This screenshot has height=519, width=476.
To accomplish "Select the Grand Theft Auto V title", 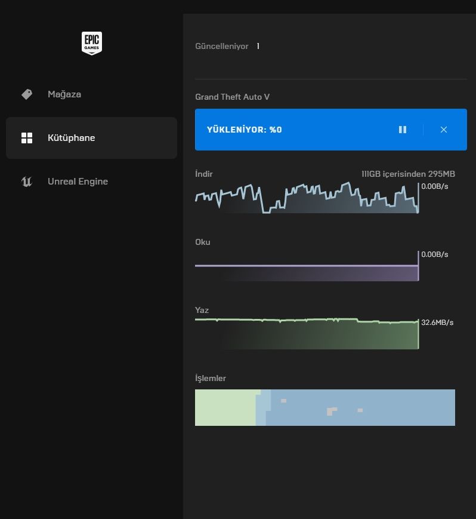I will tap(232, 97).
